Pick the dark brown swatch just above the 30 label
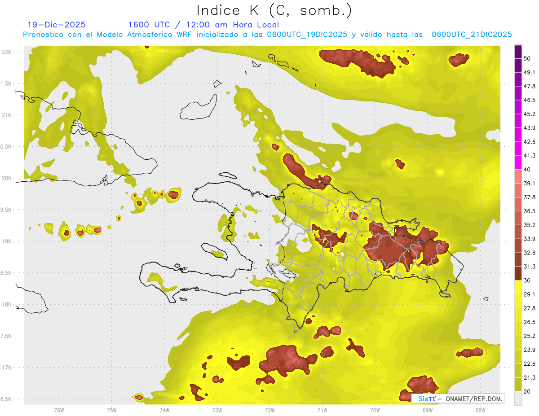Image resolution: width=539 pixels, height=416 pixels. point(518,274)
